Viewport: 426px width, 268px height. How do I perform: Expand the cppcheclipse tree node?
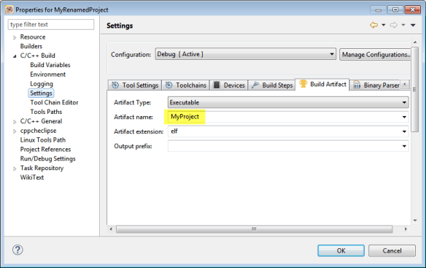pos(15,131)
